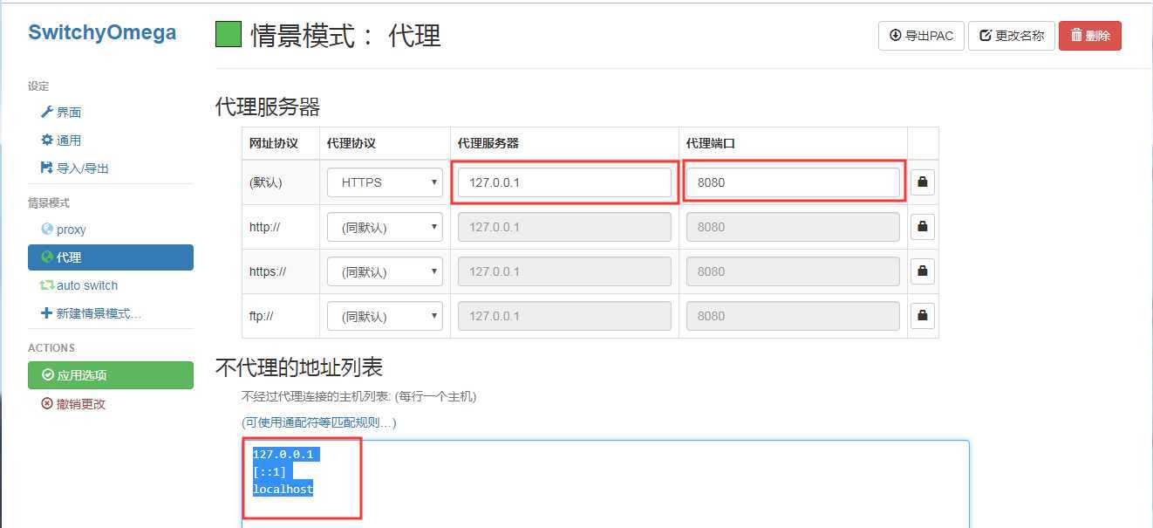The width and height of the screenshot is (1153, 528).
Task: Click the https:// server input field
Action: [564, 271]
